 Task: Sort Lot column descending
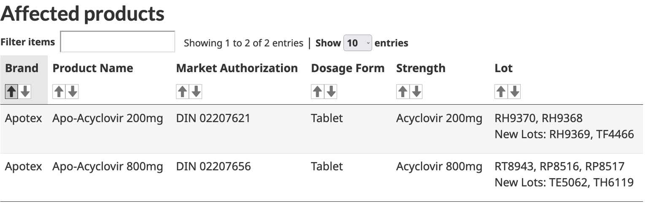click(x=515, y=92)
